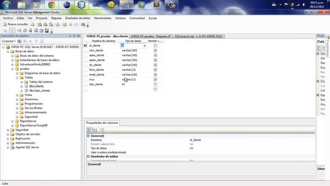Expand ReportServer database node
The image size is (330, 186).
point(12,121)
